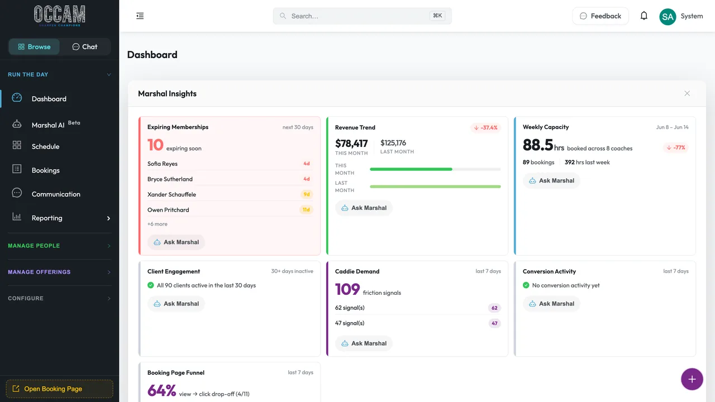The height and width of the screenshot is (402, 715).
Task: Click the Reporting bar chart icon
Action: (x=17, y=217)
